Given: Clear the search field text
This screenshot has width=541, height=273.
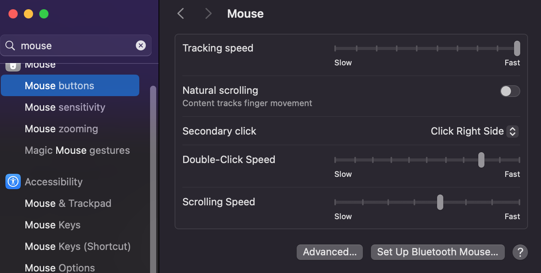Looking at the screenshot, I should tap(141, 46).
